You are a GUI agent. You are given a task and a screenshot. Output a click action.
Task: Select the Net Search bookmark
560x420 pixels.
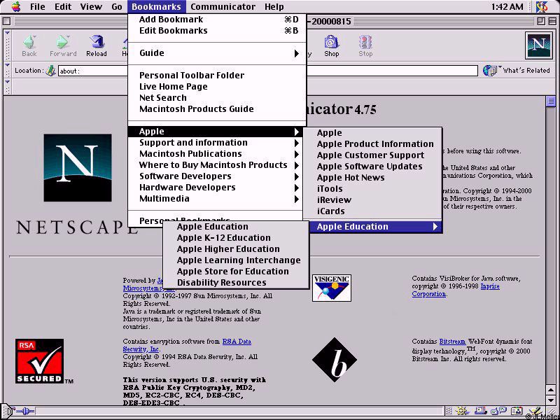(x=217, y=98)
